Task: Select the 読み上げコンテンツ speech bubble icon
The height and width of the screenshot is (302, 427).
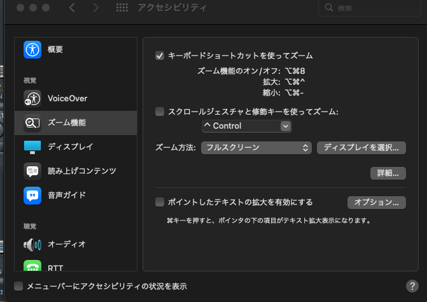Action: [x=32, y=171]
